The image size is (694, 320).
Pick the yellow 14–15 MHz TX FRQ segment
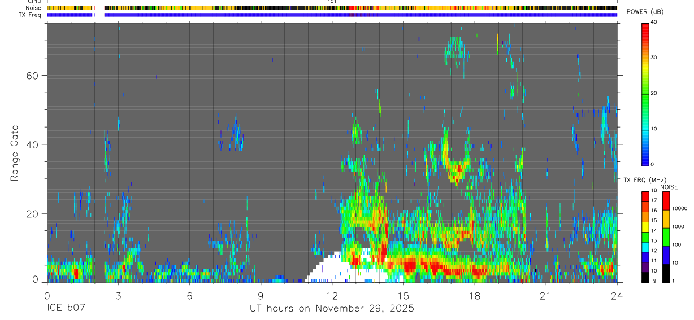tap(645, 226)
